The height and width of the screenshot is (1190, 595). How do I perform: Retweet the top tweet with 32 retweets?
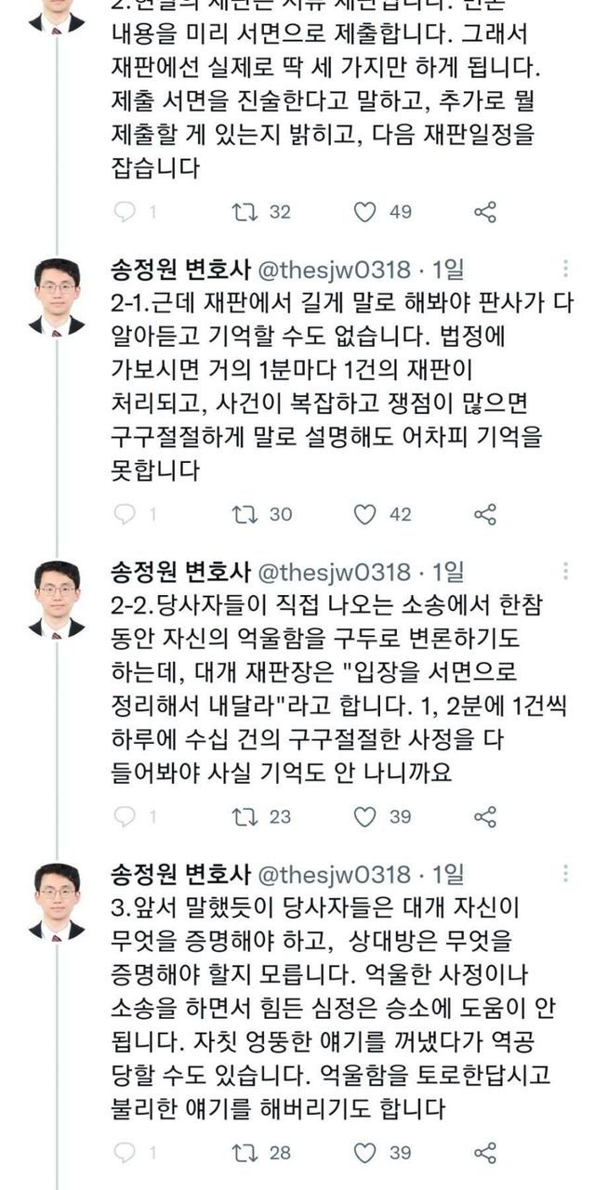[244, 212]
